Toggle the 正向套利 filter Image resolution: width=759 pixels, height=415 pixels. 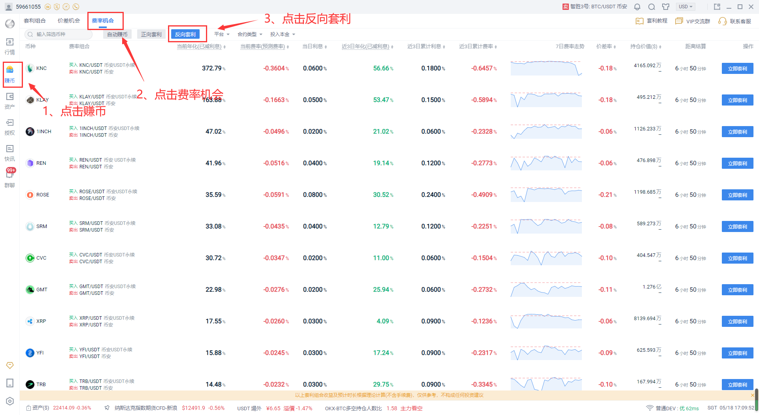click(x=151, y=34)
